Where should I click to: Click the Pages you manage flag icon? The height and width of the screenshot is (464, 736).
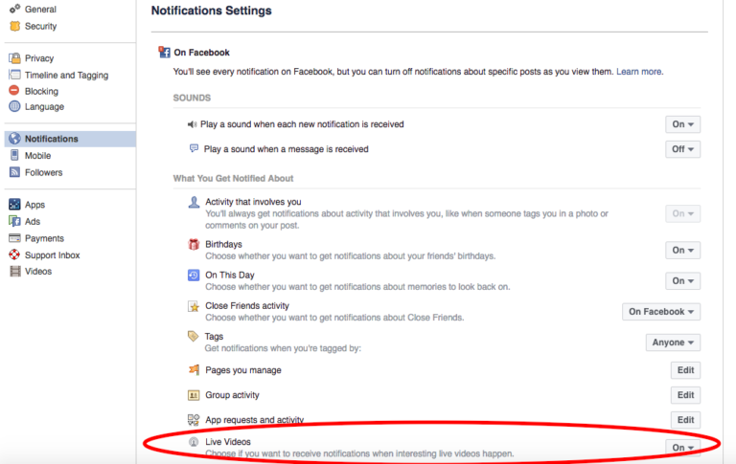tap(194, 370)
